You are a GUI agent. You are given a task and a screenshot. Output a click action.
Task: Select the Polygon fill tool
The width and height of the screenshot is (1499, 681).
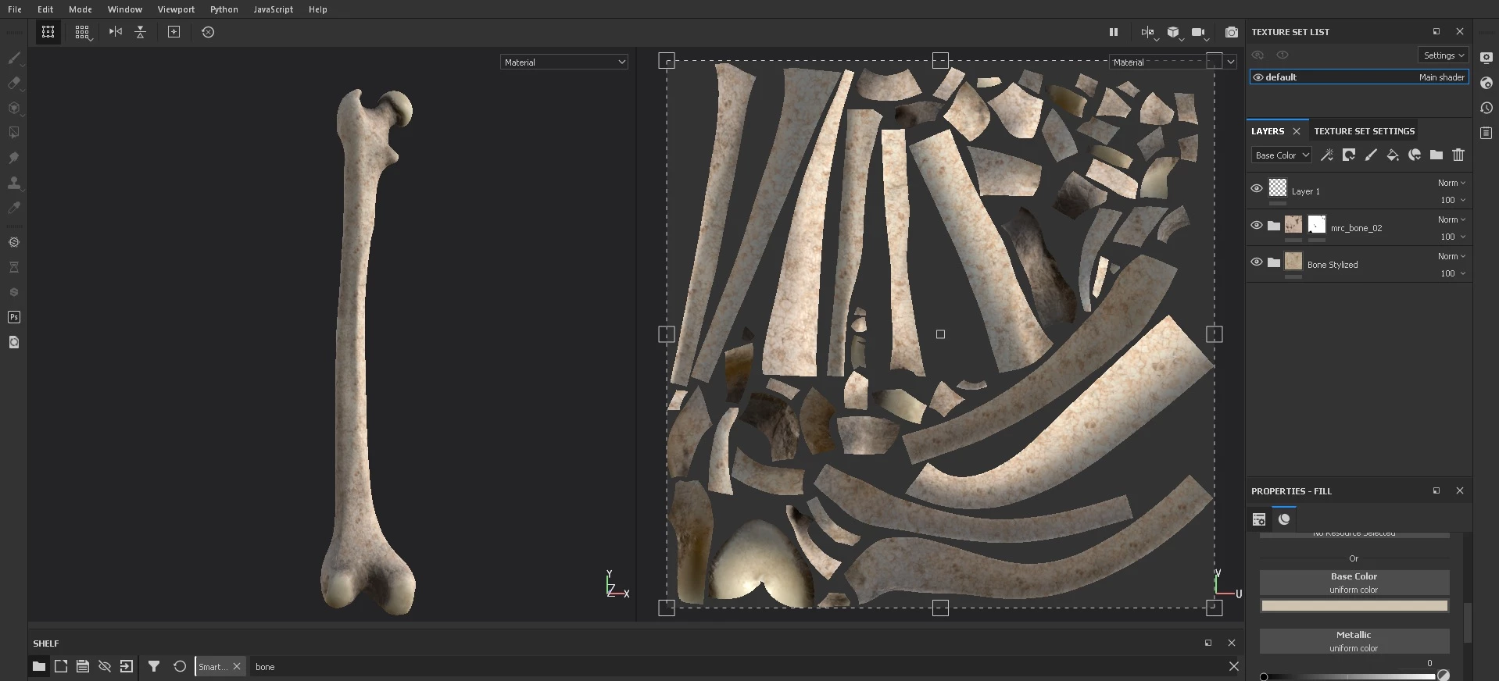tap(13, 133)
